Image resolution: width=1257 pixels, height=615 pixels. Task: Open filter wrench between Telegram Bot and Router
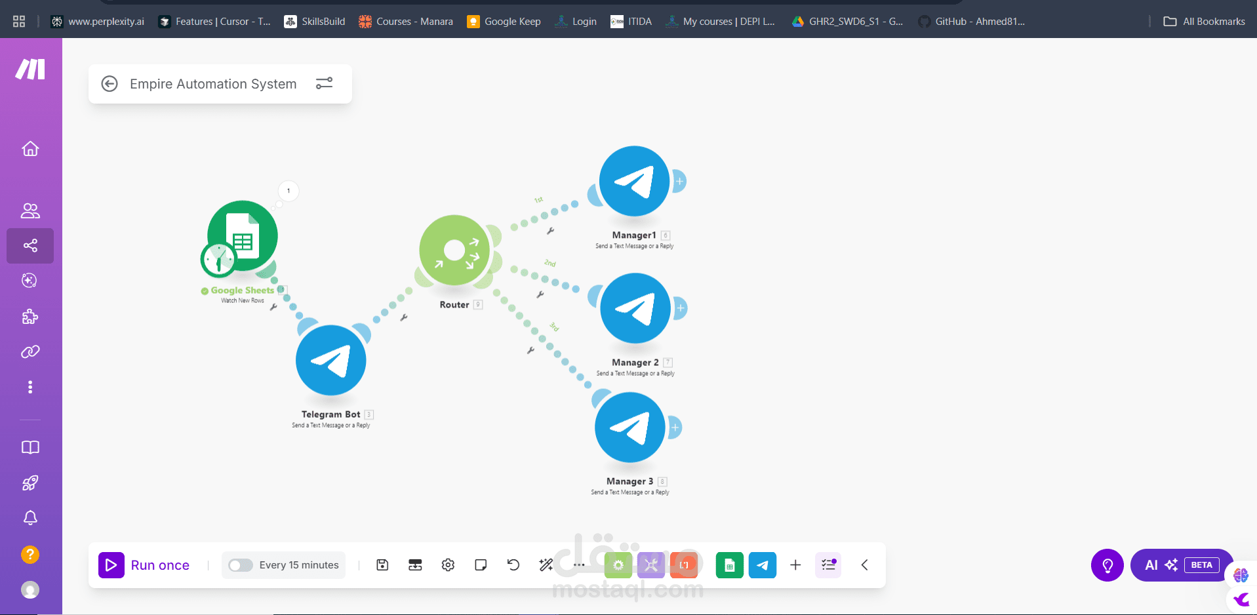point(404,317)
